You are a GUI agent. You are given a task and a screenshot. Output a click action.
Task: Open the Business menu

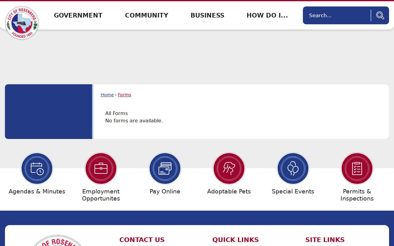pos(207,15)
